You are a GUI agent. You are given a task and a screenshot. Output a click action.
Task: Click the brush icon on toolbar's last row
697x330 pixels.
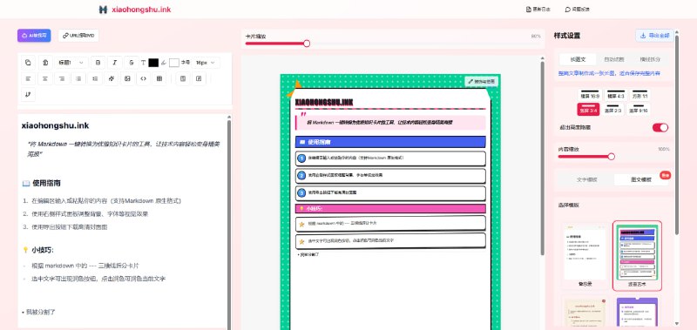(x=29, y=94)
